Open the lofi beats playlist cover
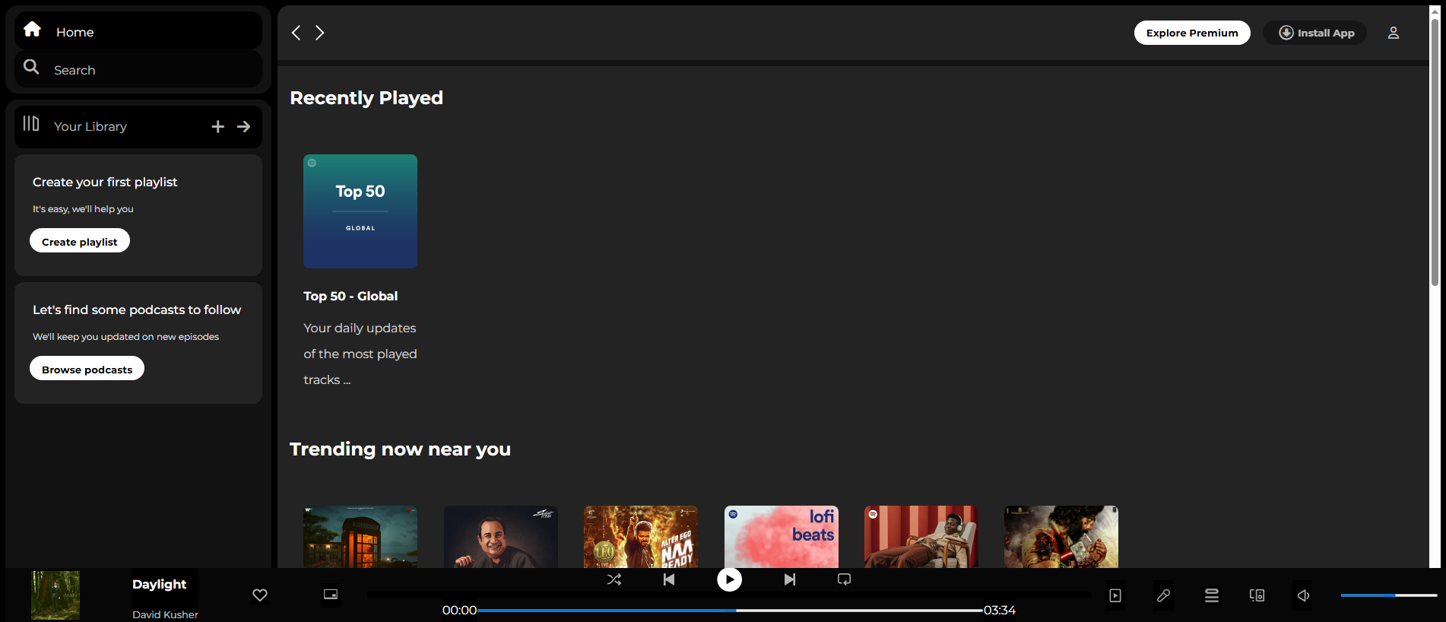Image resolution: width=1446 pixels, height=622 pixels. click(782, 537)
